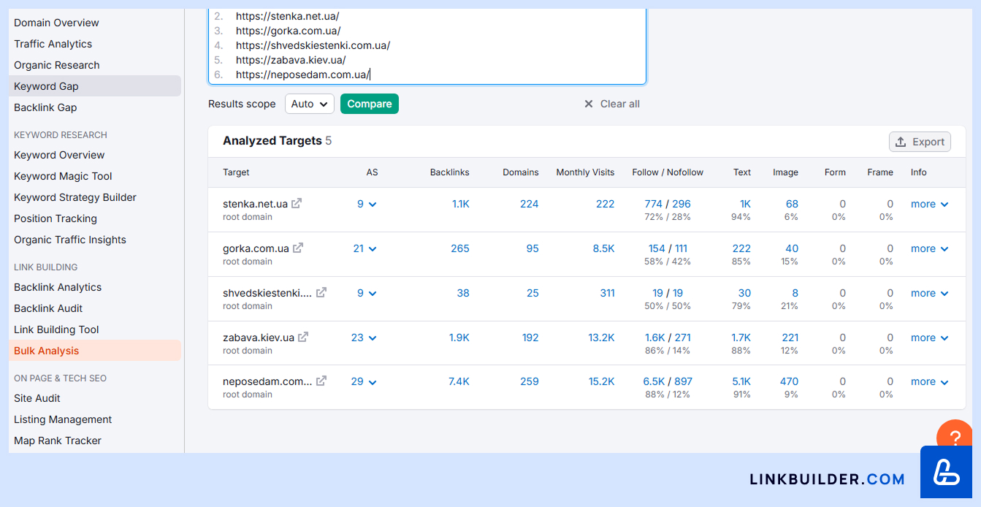Image resolution: width=981 pixels, height=507 pixels.
Task: Open Domain Overview in sidebar
Action: [56, 23]
